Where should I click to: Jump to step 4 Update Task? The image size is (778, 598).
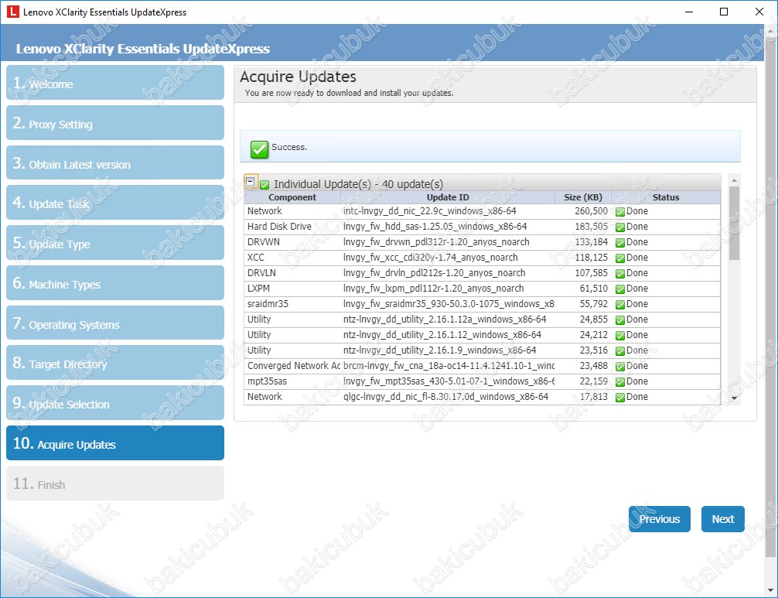[115, 203]
